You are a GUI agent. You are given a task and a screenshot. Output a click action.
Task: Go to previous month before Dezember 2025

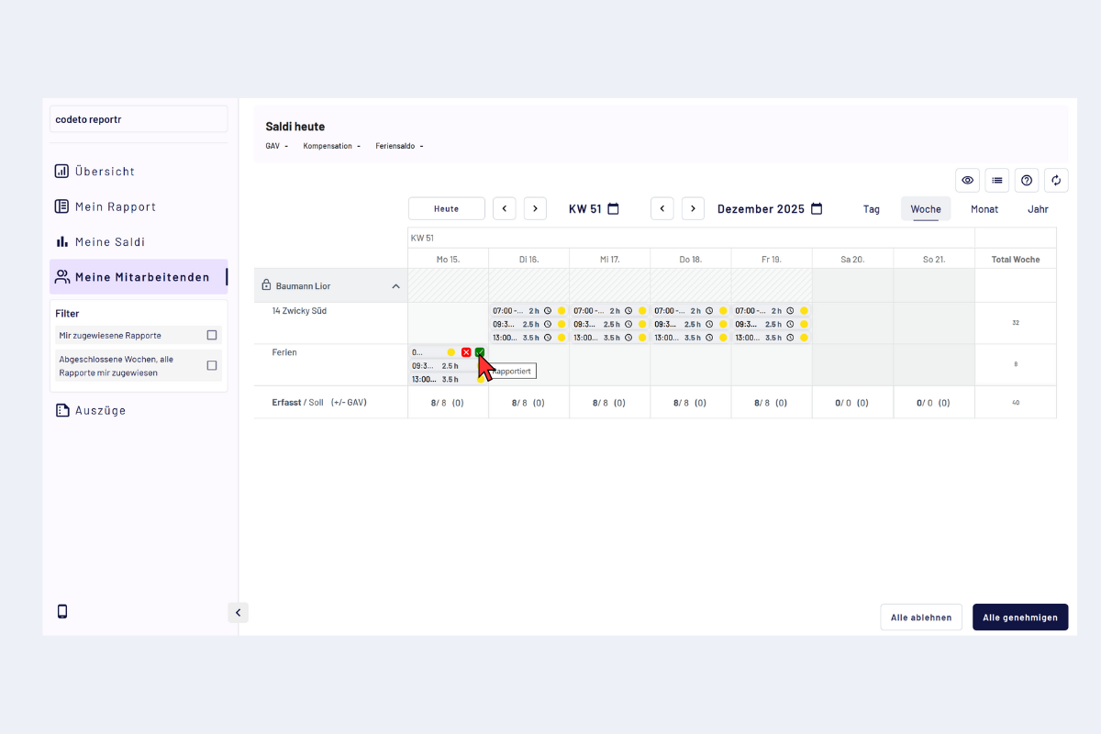662,209
